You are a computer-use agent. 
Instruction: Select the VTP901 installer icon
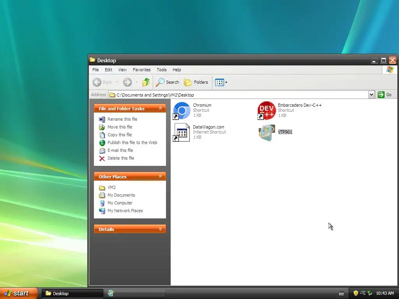[x=267, y=132]
